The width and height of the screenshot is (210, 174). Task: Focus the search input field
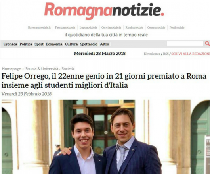tap(185, 44)
